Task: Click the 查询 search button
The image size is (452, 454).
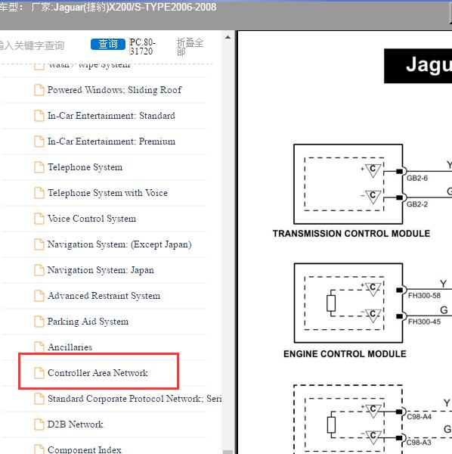Action: pyautogui.click(x=108, y=44)
